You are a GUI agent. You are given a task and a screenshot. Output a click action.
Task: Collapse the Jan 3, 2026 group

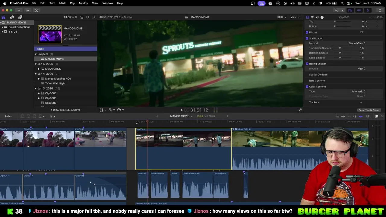[36, 89]
